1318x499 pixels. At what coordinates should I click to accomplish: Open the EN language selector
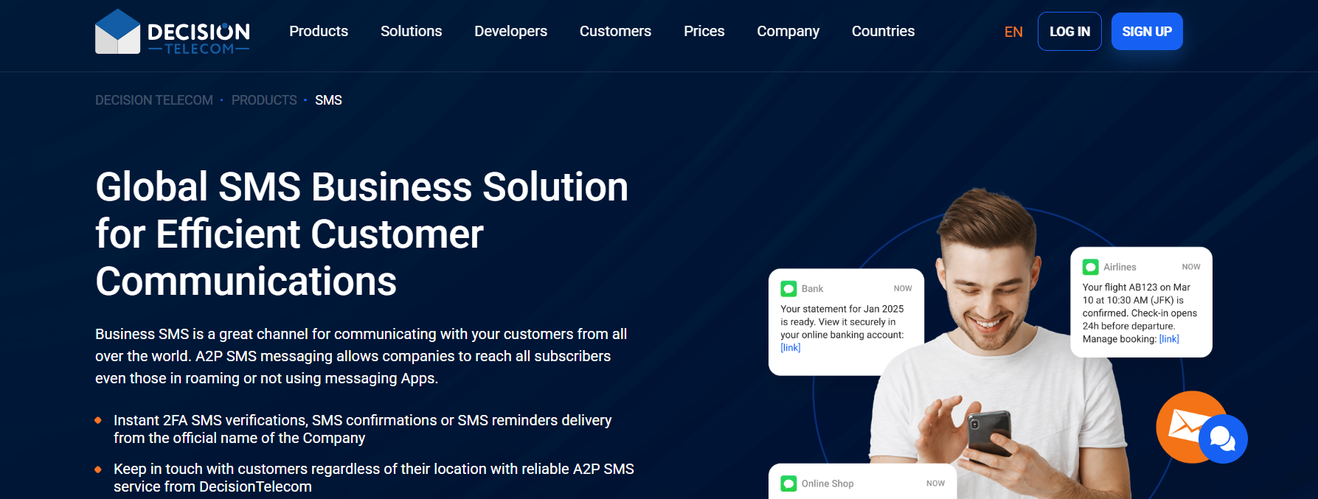(x=1013, y=32)
